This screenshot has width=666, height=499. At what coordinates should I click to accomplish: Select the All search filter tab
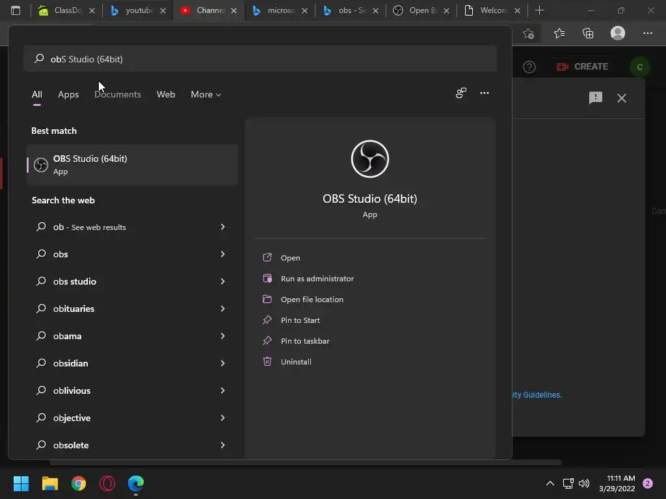pyautogui.click(x=37, y=94)
